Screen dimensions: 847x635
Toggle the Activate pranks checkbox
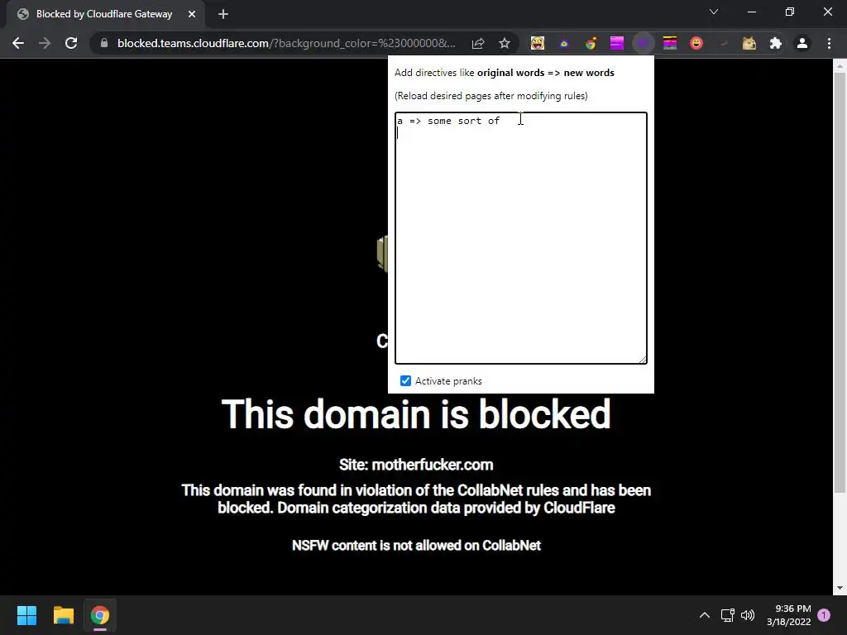point(405,380)
